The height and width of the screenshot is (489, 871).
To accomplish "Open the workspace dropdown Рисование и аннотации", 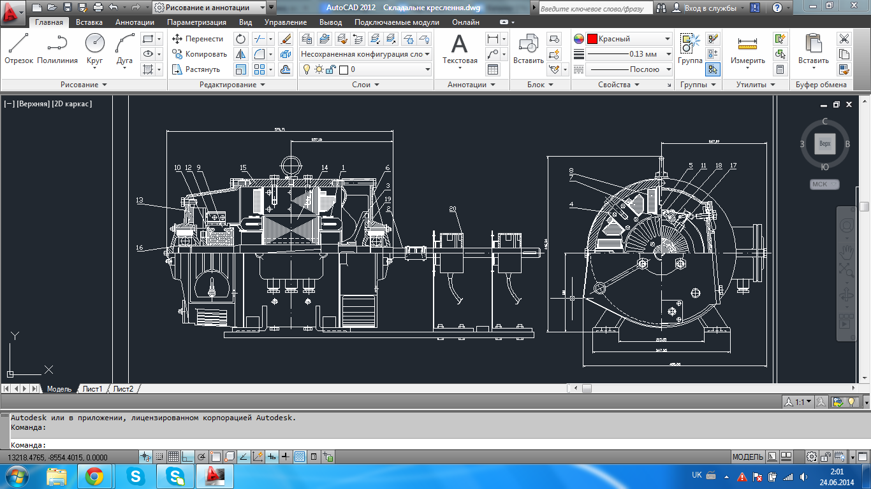I will click(210, 8).
